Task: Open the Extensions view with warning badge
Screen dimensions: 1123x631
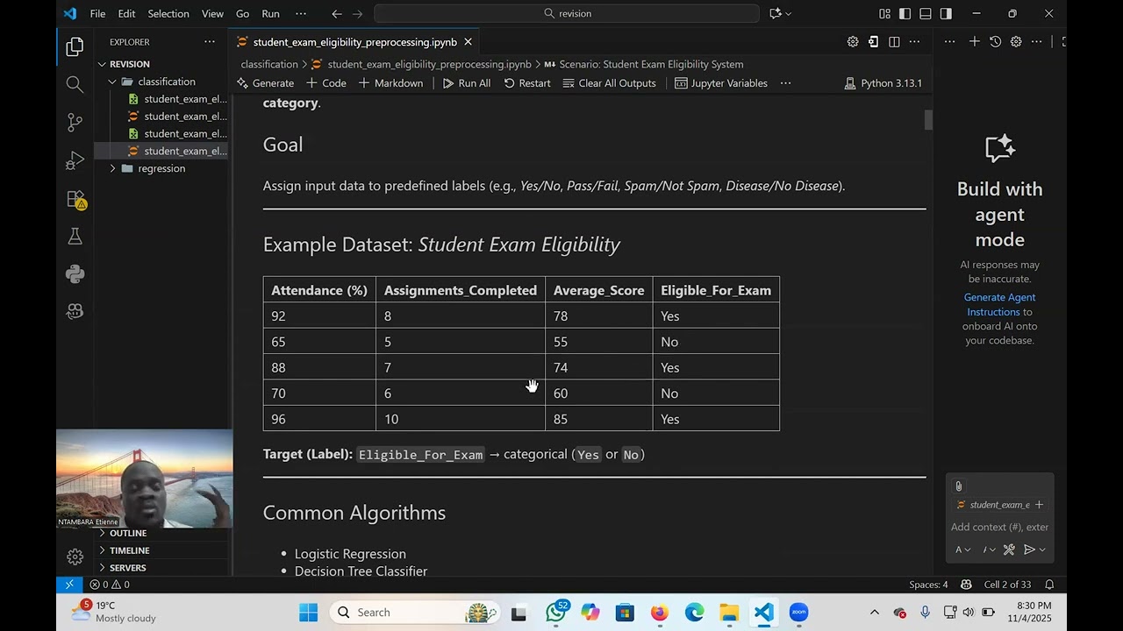Action: coord(75,200)
